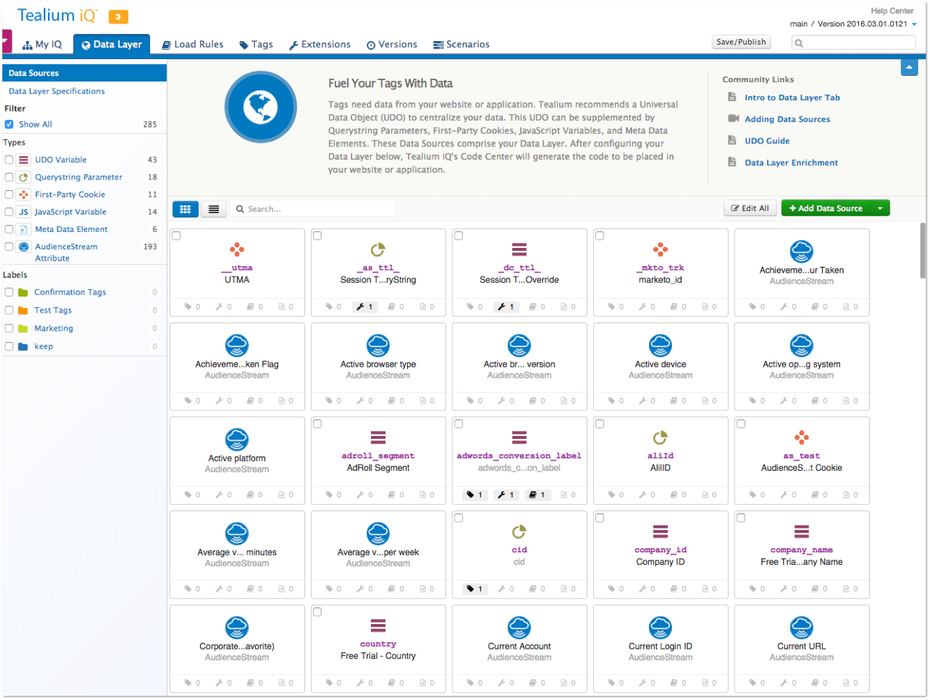Click AudienceStream icon on Achieveme...ur Taken card
Screen dimensions: 930x700
[x=802, y=251]
